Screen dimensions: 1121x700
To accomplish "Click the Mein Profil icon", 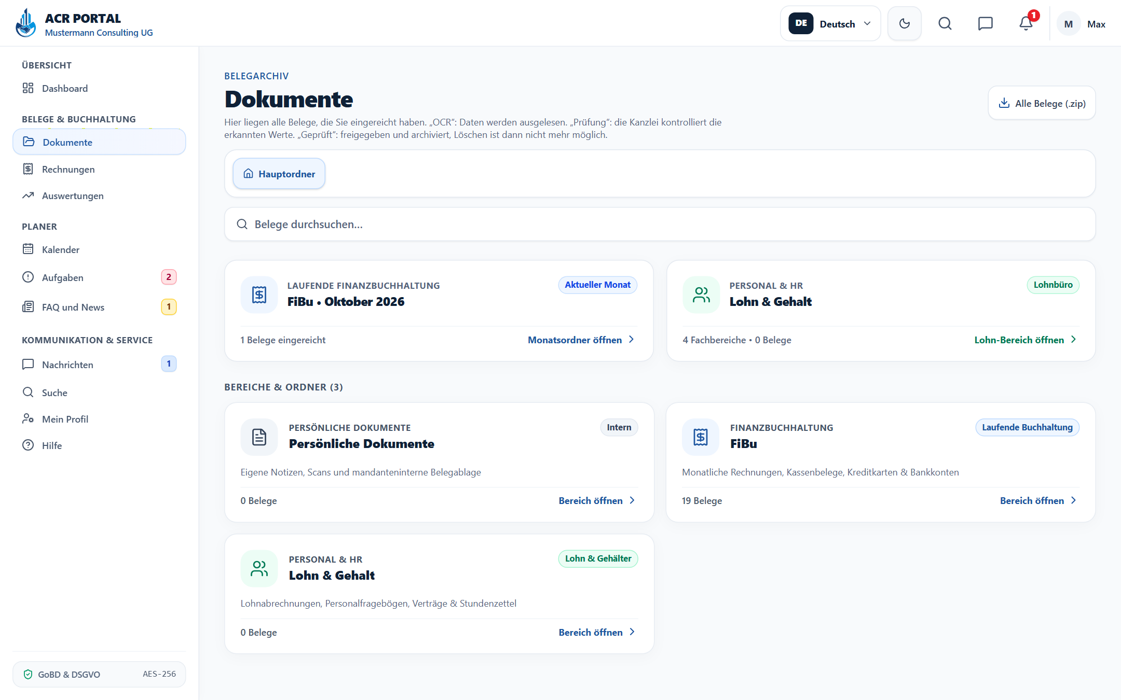I will (x=28, y=418).
